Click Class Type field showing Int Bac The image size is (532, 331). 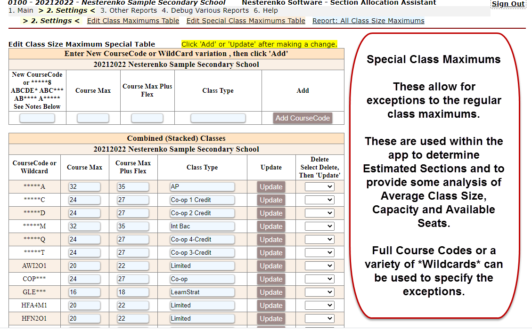pyautogui.click(x=202, y=226)
